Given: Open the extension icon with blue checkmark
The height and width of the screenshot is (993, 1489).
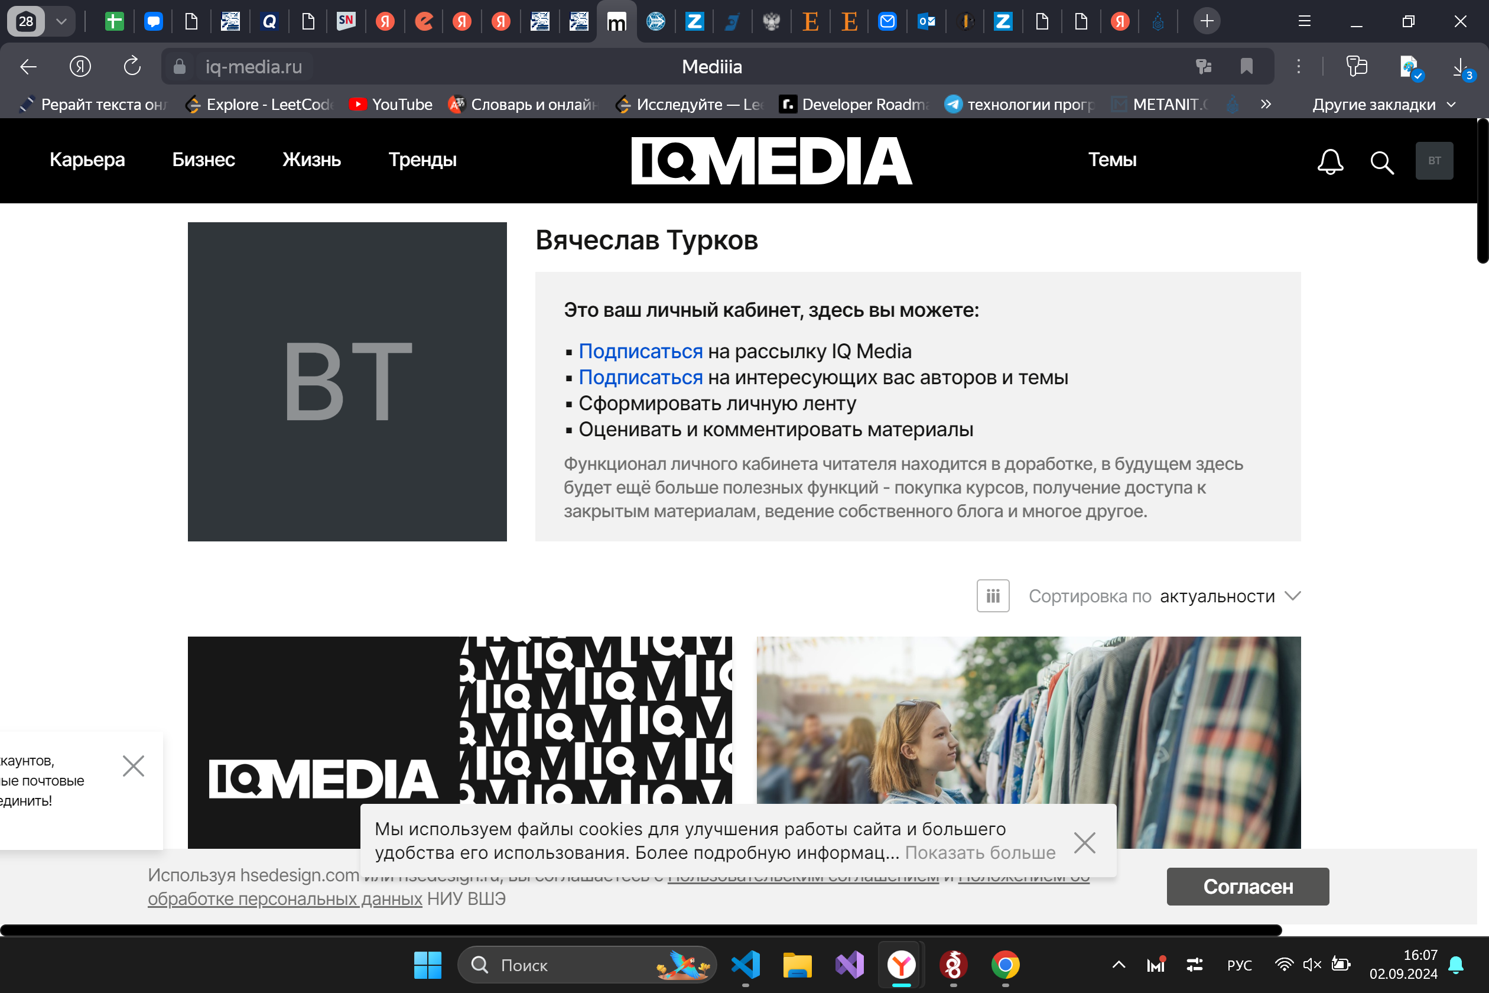Looking at the screenshot, I should point(1410,67).
